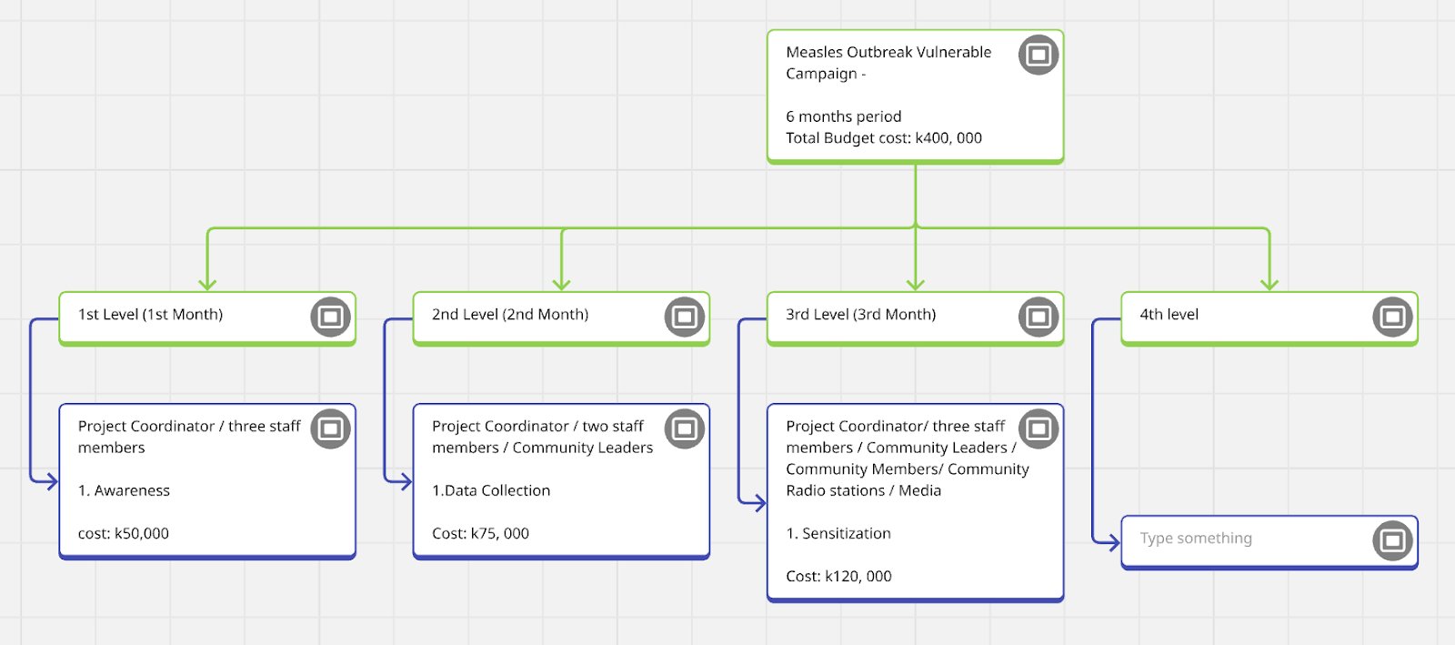
Task: Click the frame icon on 1st Level card
Action: [x=331, y=317]
